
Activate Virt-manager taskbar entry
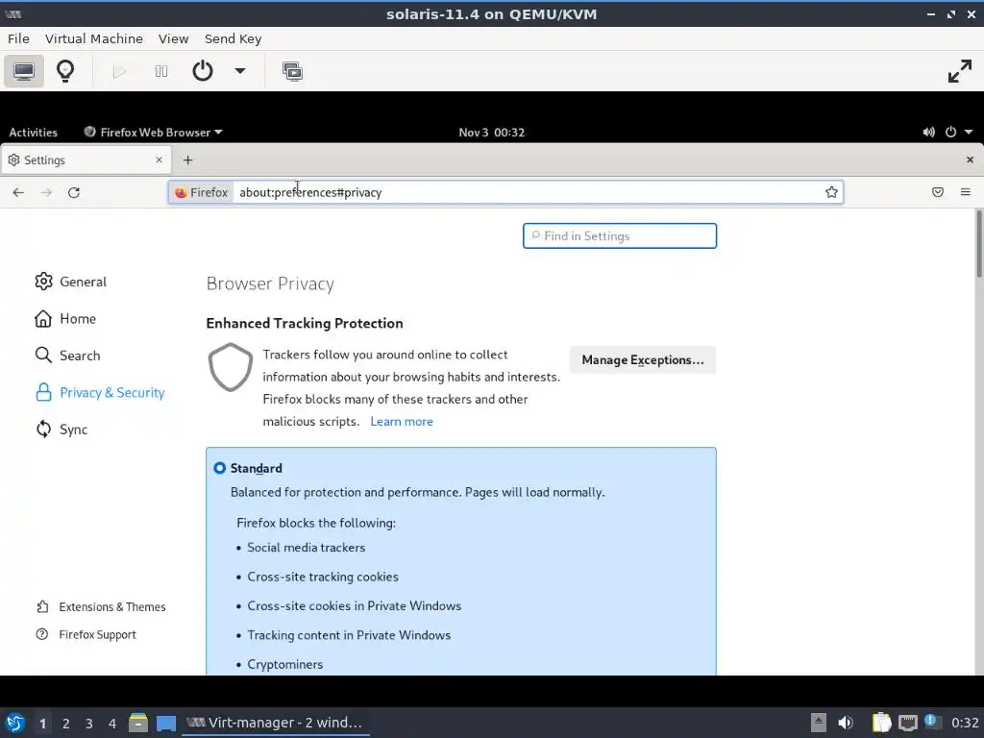coord(276,723)
